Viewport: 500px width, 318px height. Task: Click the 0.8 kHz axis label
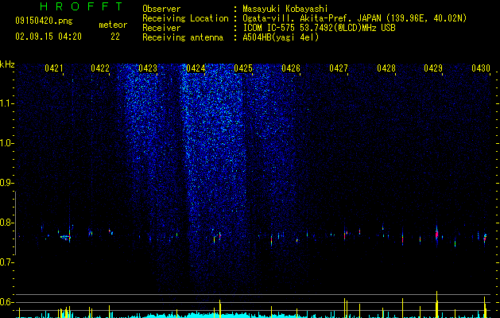click(6, 223)
